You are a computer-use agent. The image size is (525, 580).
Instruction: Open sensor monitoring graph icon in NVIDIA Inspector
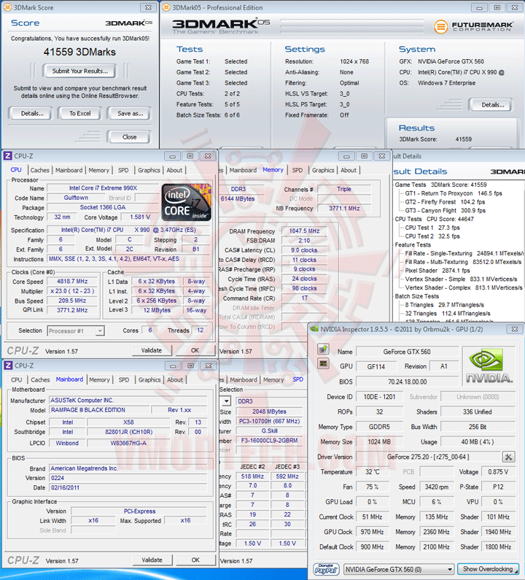[x=324, y=363]
